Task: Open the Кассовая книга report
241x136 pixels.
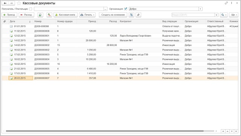Action: (66, 15)
